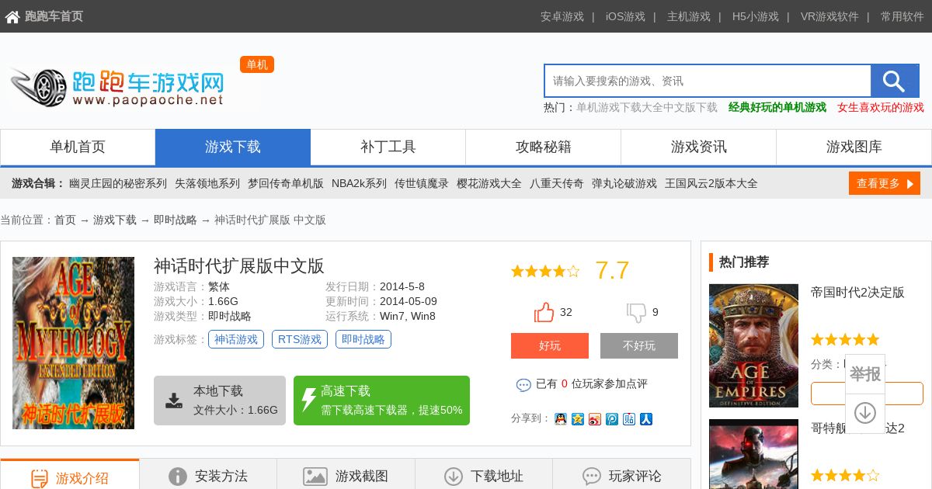This screenshot has width=932, height=489.
Task: Click VR游戏软件 top link
Action: click(x=829, y=16)
